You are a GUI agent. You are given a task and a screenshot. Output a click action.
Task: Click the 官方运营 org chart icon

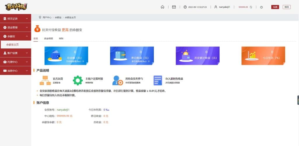click(45, 80)
